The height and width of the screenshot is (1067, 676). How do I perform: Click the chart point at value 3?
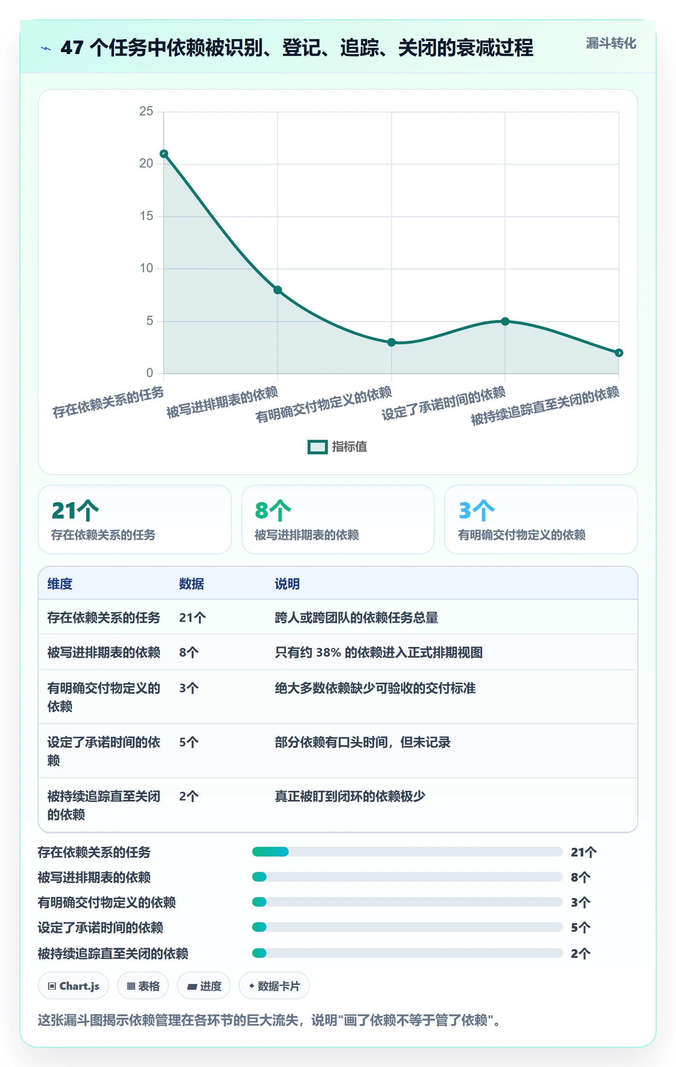392,342
